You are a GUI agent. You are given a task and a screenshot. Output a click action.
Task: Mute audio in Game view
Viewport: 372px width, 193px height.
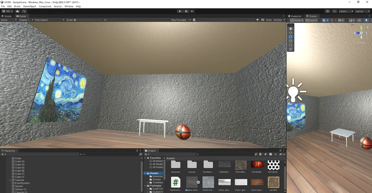(x=258, y=20)
